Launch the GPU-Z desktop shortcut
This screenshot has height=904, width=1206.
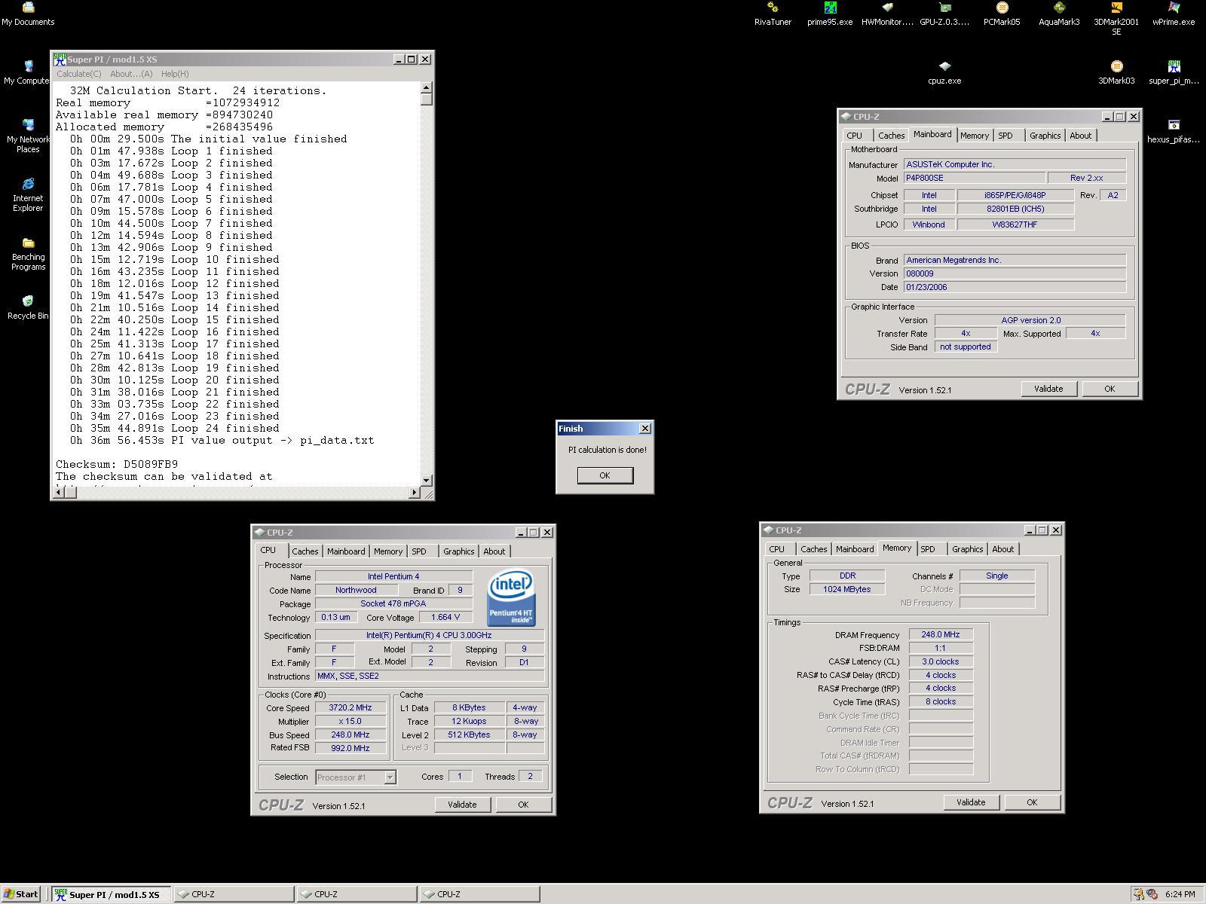coord(944,14)
